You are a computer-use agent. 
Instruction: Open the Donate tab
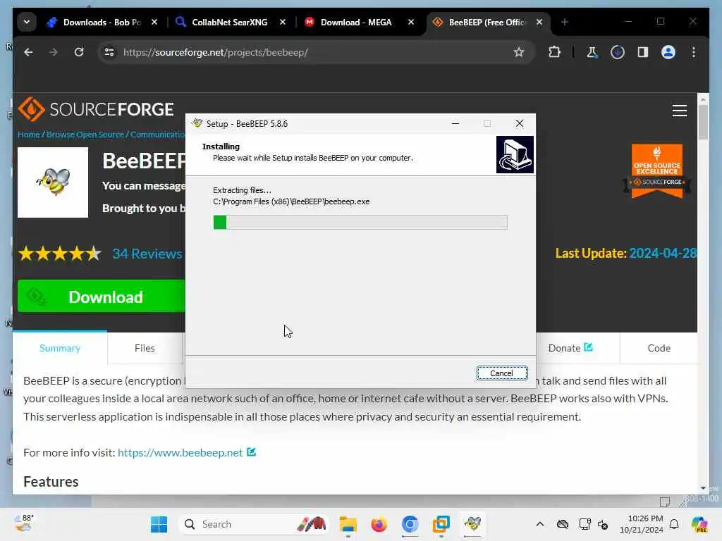pyautogui.click(x=570, y=348)
